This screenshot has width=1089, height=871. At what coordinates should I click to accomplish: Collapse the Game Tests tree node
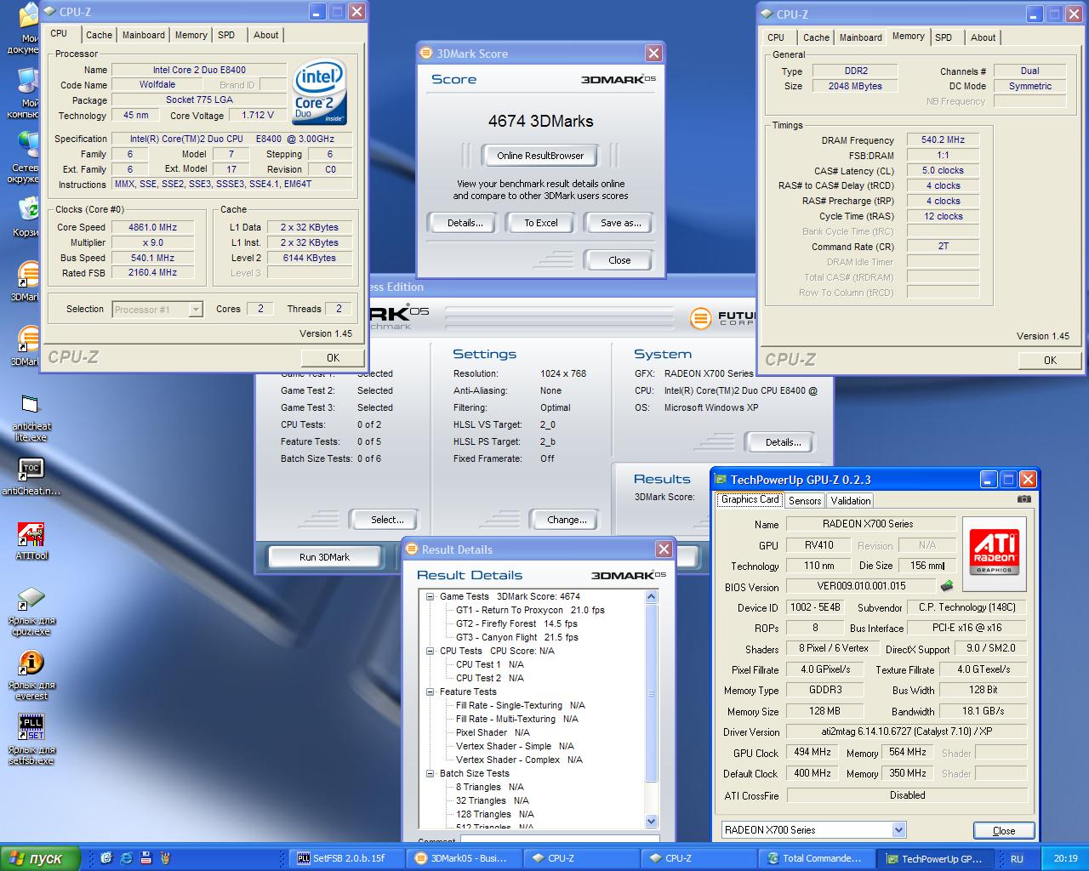pos(430,596)
